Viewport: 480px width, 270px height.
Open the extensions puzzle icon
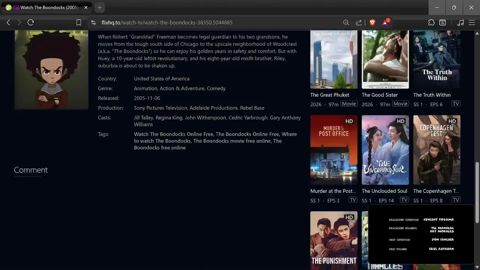point(431,22)
